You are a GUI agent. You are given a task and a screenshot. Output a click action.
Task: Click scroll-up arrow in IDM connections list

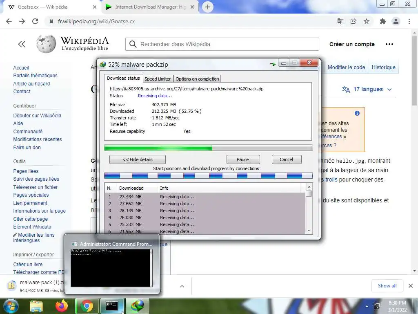coord(309,186)
